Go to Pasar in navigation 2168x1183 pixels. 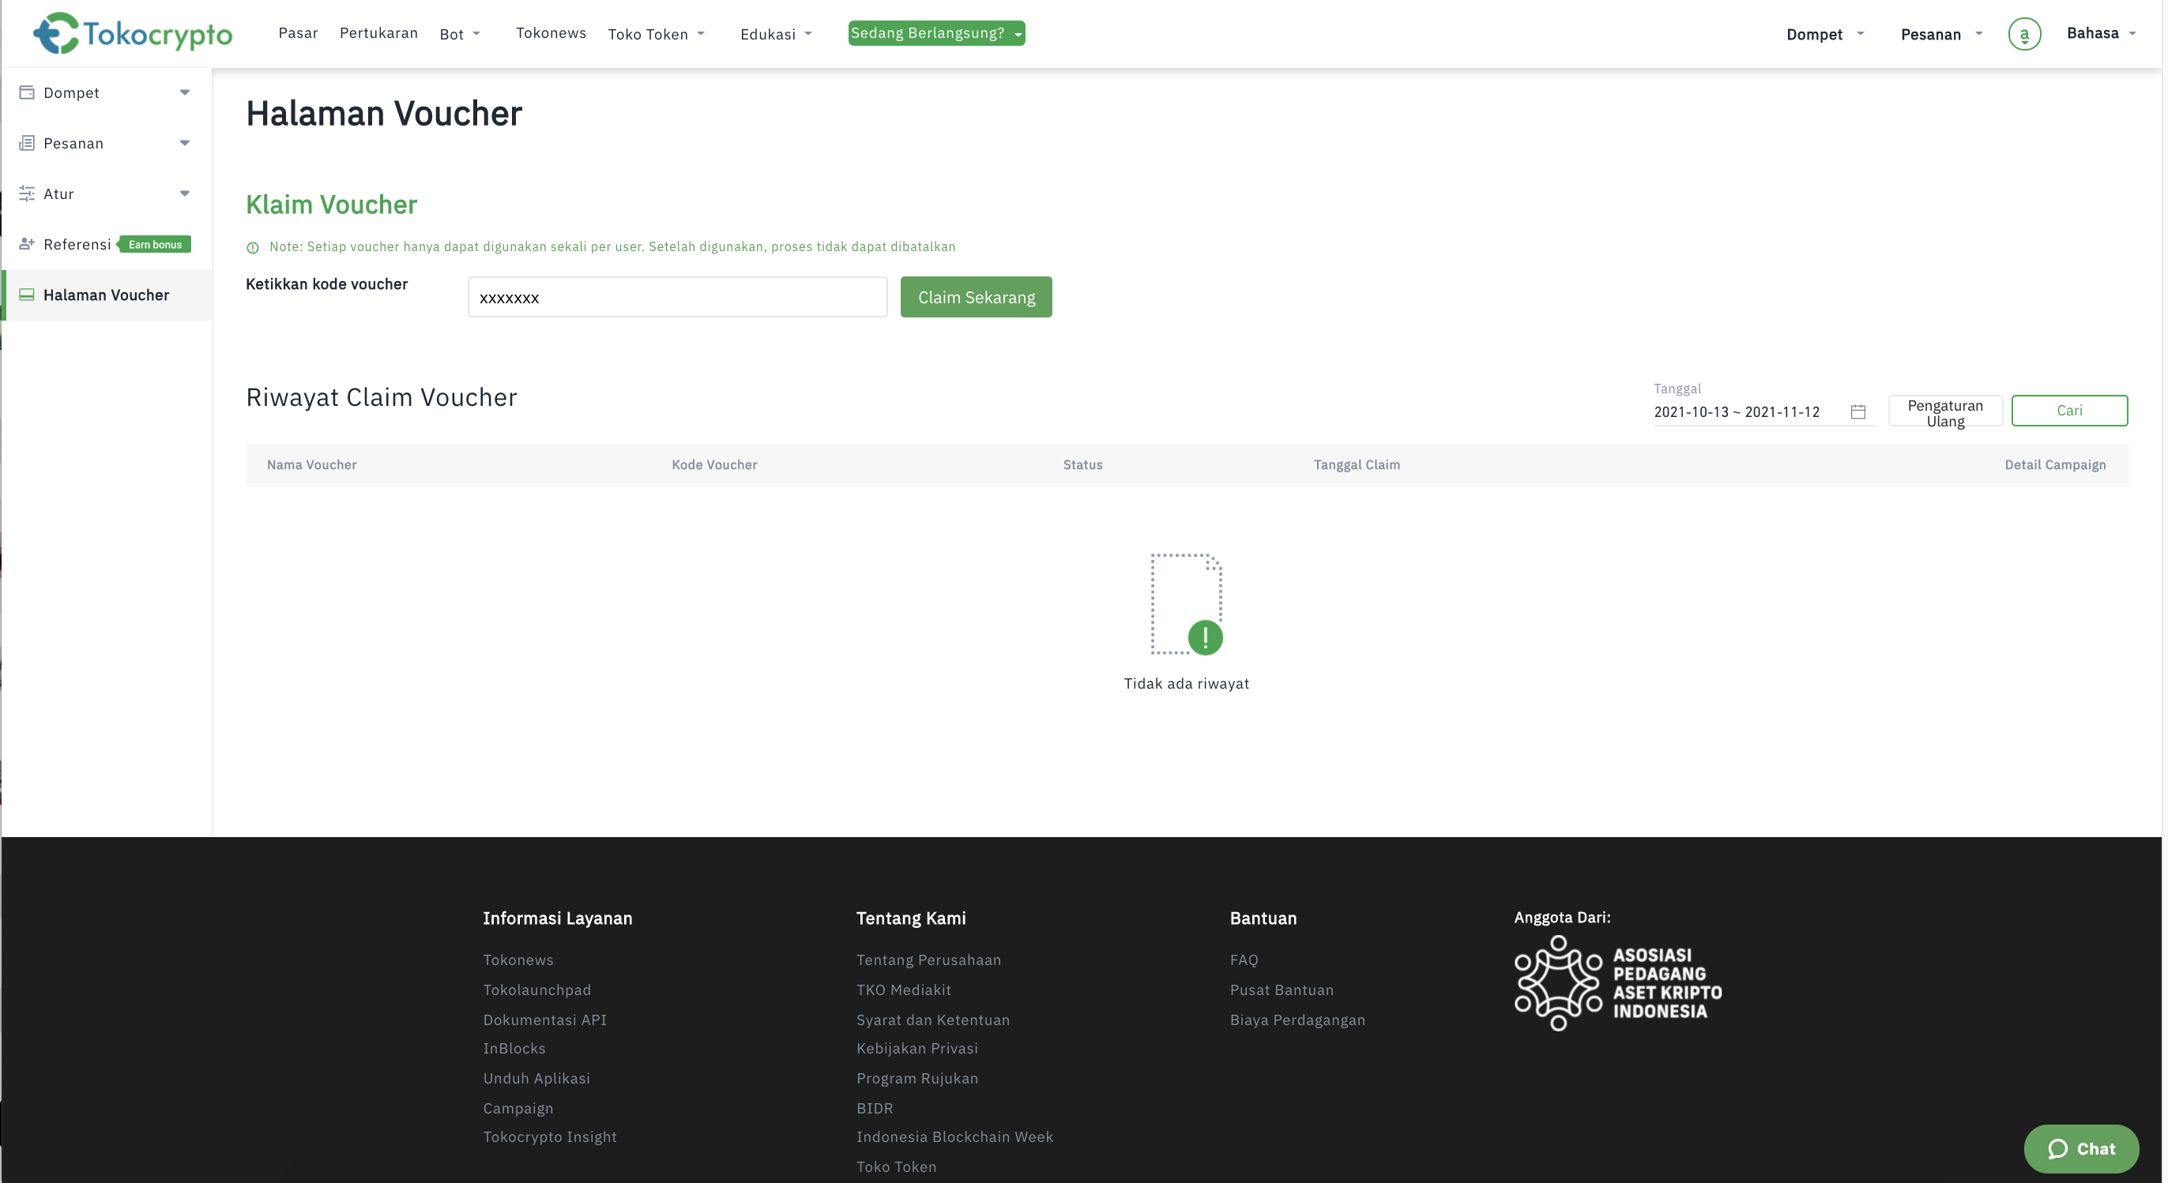(x=298, y=33)
